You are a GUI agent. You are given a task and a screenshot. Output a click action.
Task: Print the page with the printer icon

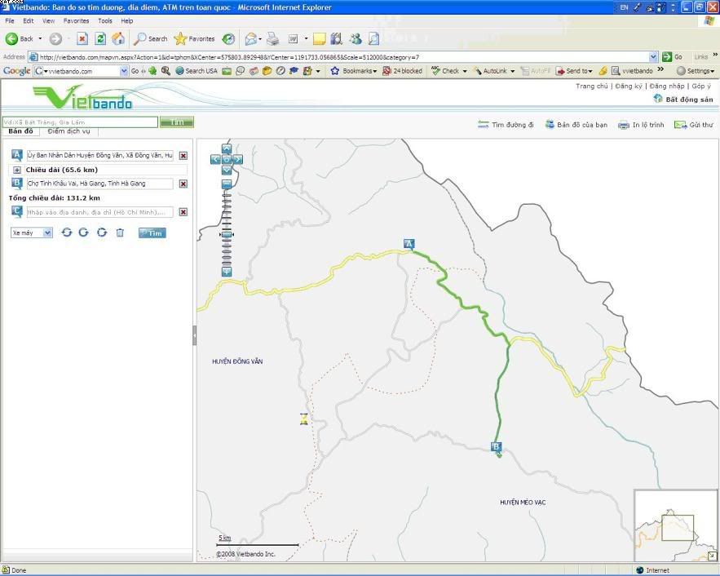pyautogui.click(x=273, y=39)
